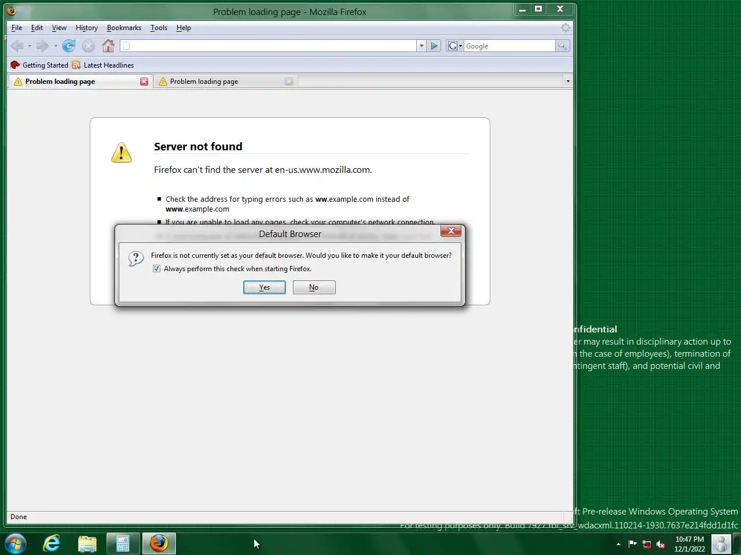
Task: Click into the Google search box
Action: click(509, 46)
